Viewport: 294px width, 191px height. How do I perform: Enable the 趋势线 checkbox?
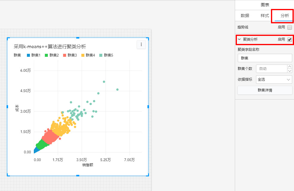point(290,27)
